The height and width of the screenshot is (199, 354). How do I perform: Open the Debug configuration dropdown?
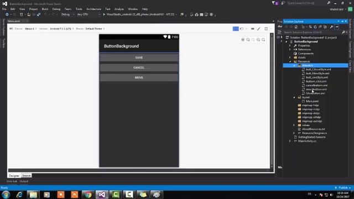(67, 14)
